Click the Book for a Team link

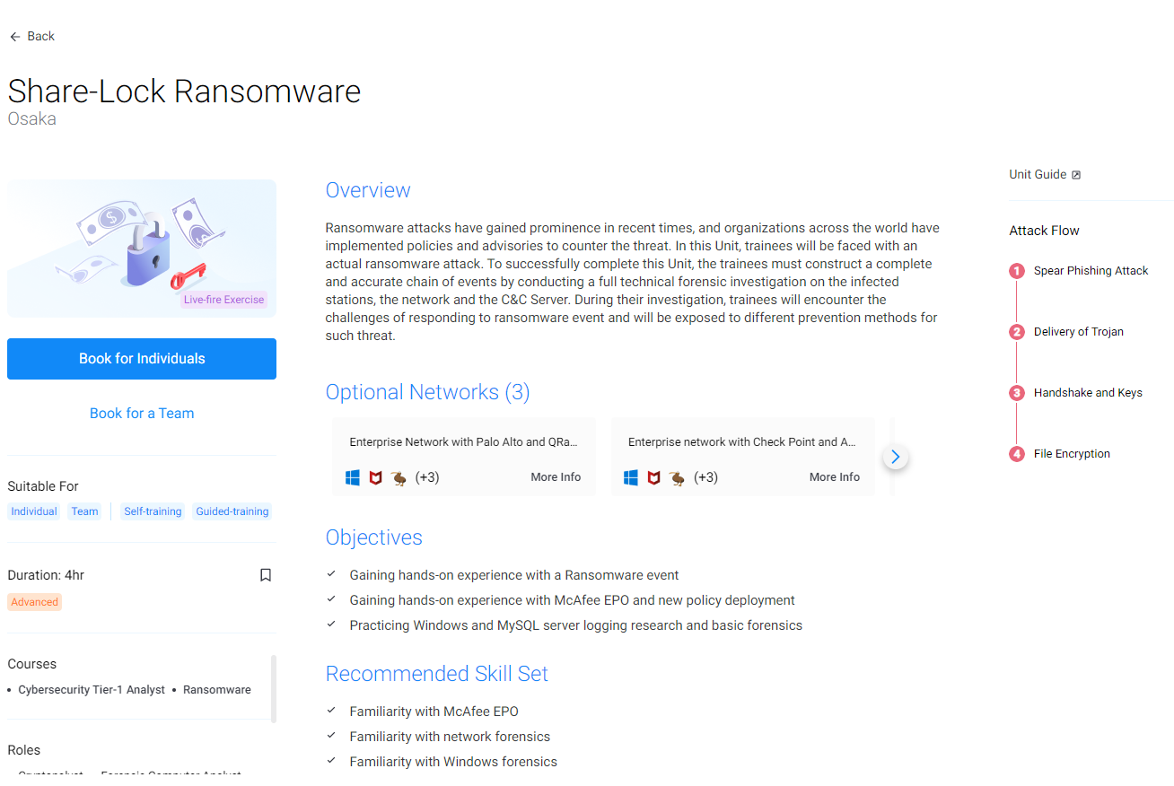tap(142, 414)
